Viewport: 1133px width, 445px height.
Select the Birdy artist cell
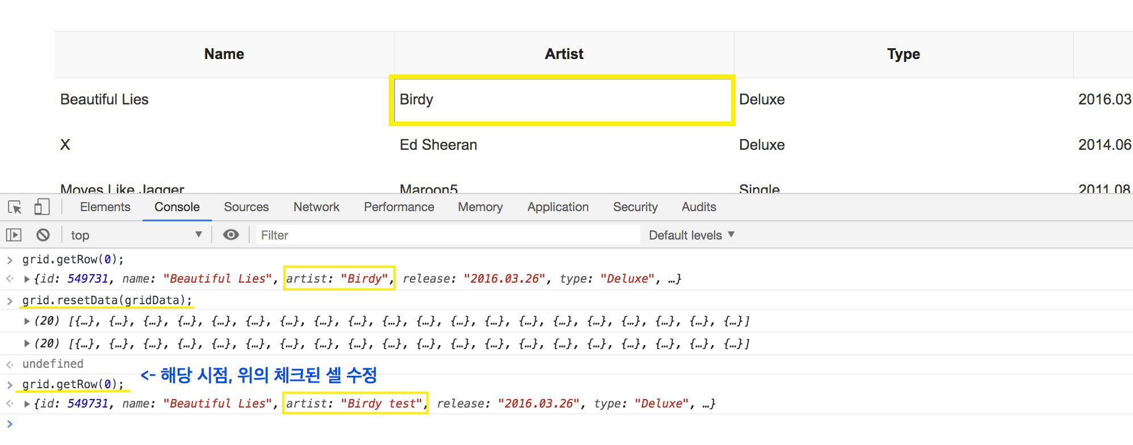(x=562, y=100)
